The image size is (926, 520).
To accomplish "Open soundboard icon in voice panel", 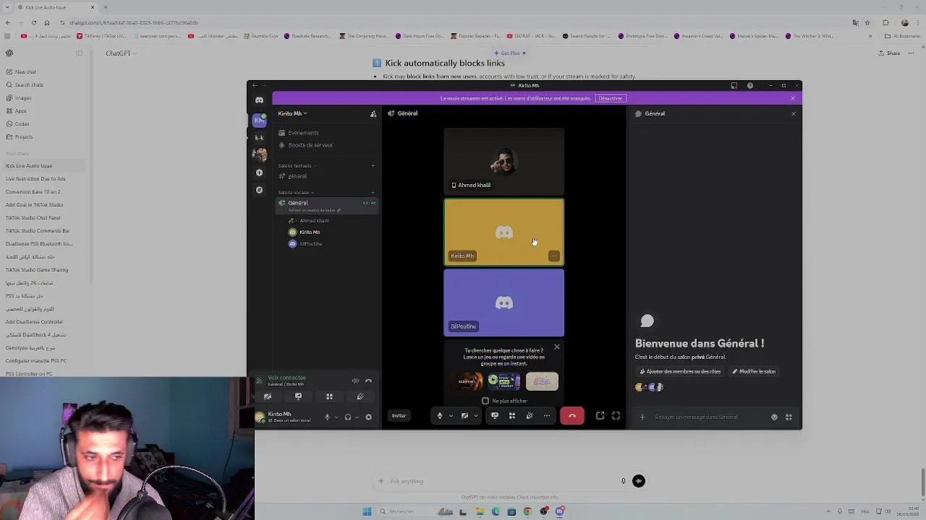I will (360, 396).
